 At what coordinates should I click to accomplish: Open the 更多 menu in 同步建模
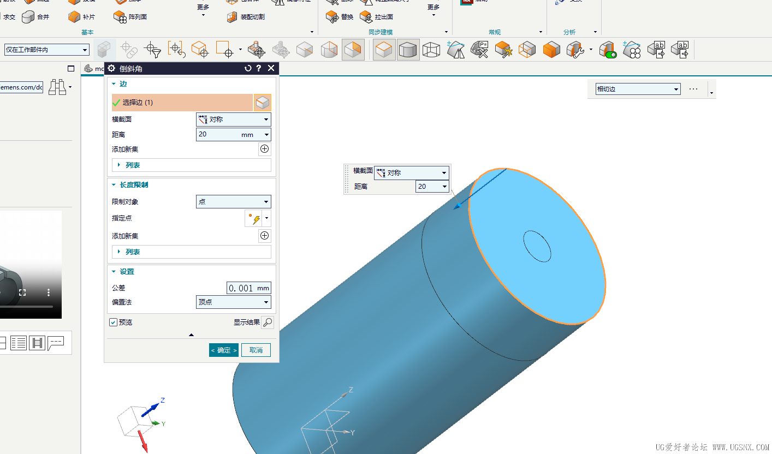click(x=433, y=10)
